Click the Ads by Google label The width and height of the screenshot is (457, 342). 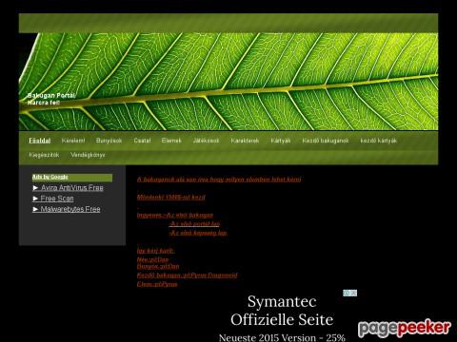pos(50,177)
